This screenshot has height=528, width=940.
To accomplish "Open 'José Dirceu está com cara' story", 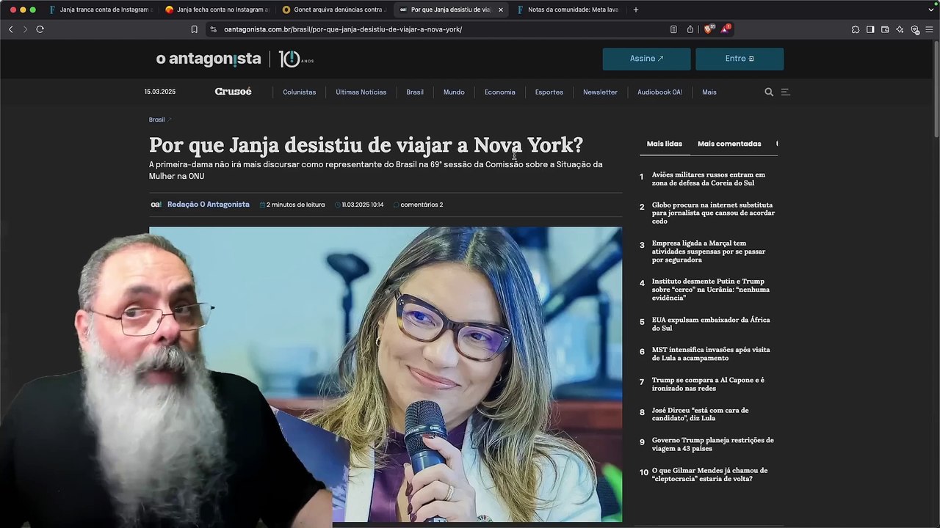I will pos(700,414).
